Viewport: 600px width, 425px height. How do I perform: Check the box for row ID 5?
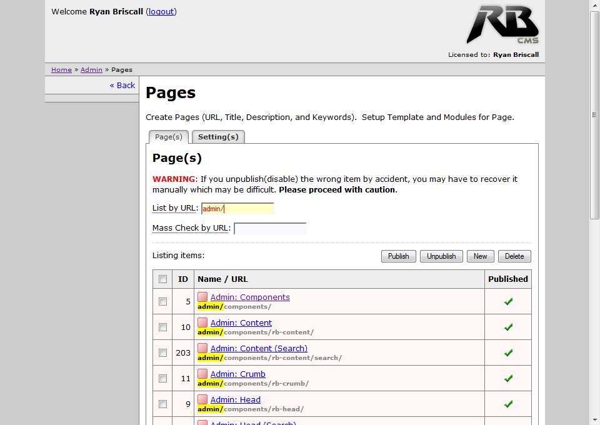coord(162,301)
